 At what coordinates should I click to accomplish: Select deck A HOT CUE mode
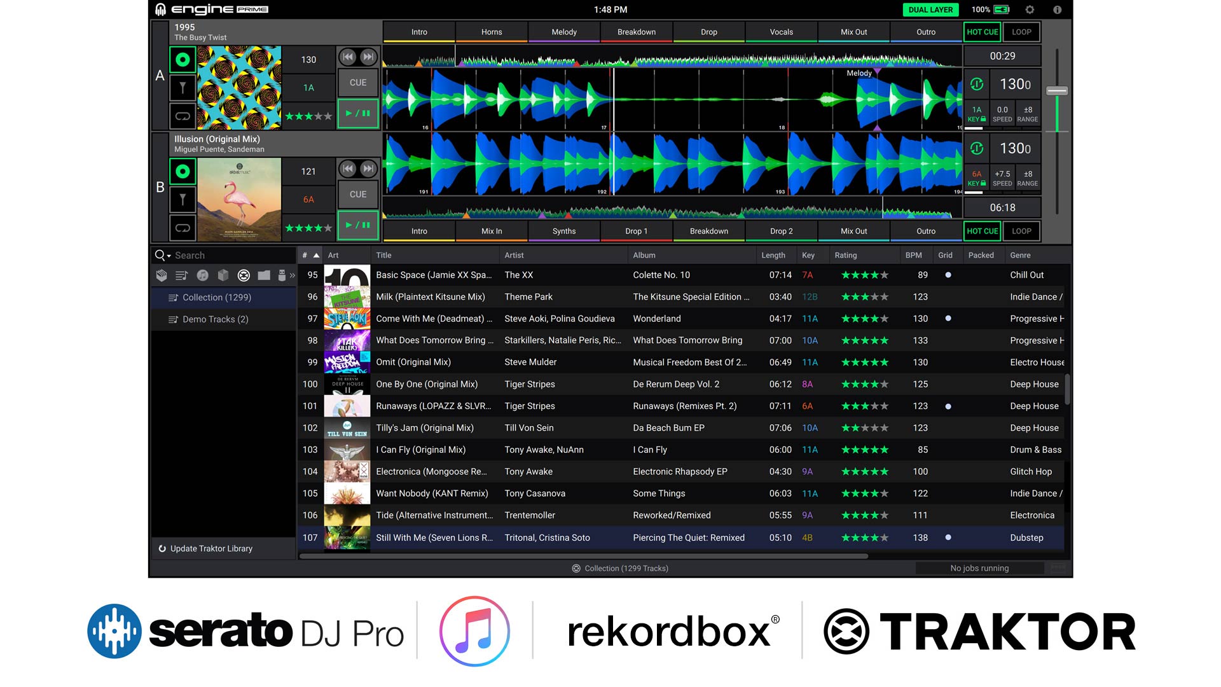pos(983,32)
